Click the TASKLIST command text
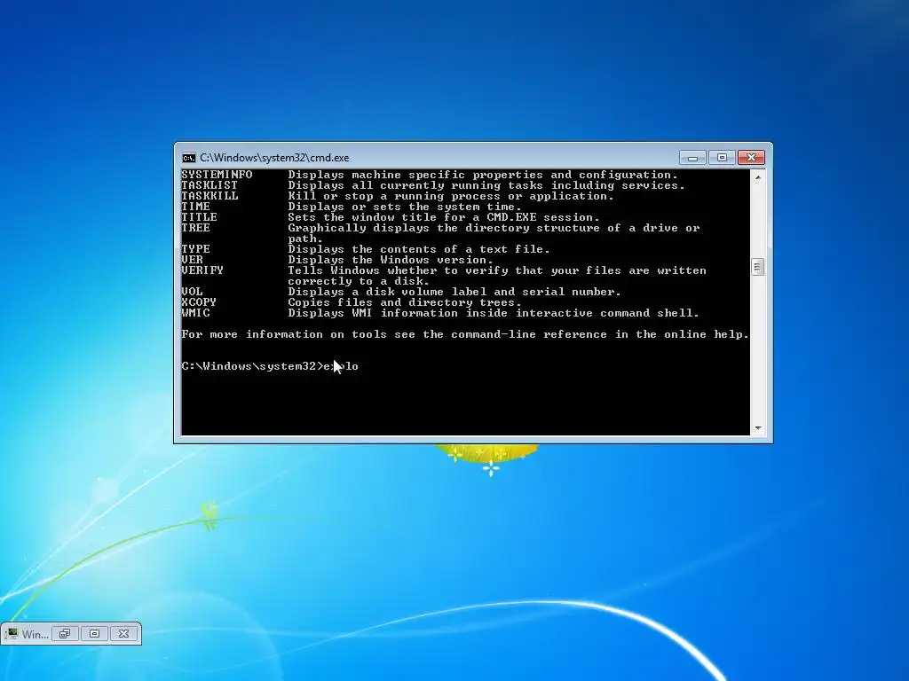This screenshot has height=681, width=909. click(209, 185)
